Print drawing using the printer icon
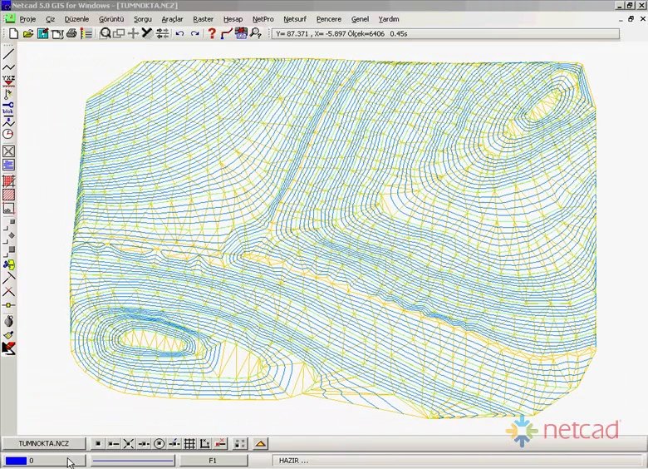 coord(71,33)
